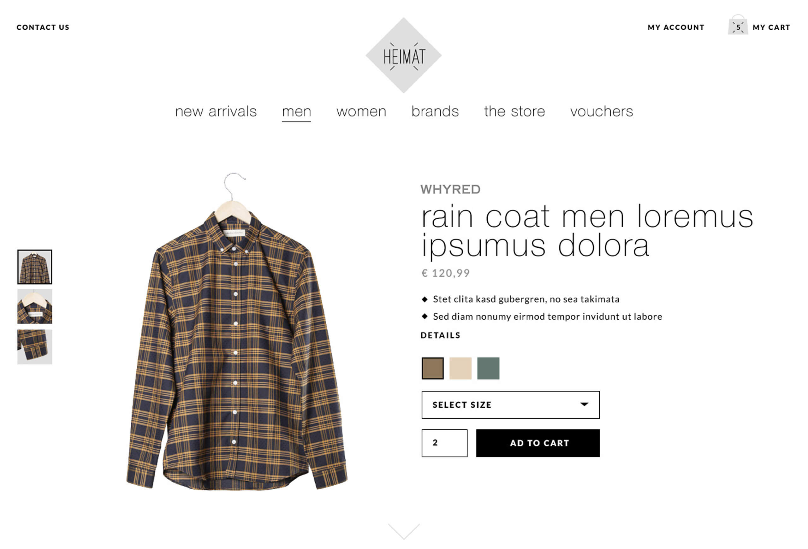Select the sleeve cuff thumbnail
Image resolution: width=808 pixels, height=549 pixels.
35,347
